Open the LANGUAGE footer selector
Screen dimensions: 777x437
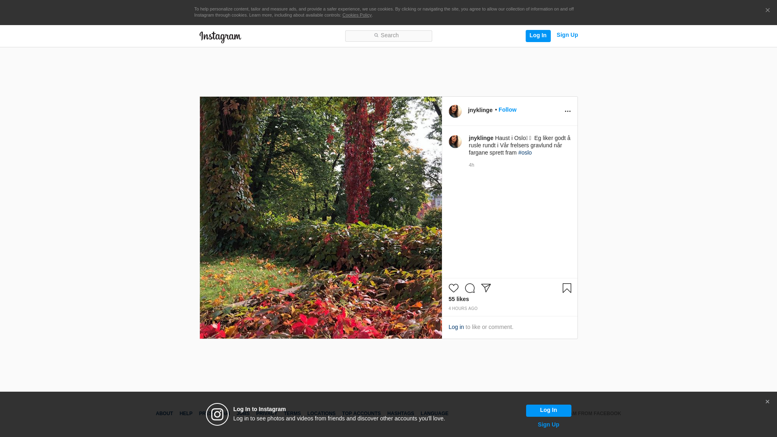pyautogui.click(x=434, y=414)
